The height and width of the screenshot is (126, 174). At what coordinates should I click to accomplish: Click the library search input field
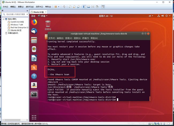tap(16, 14)
